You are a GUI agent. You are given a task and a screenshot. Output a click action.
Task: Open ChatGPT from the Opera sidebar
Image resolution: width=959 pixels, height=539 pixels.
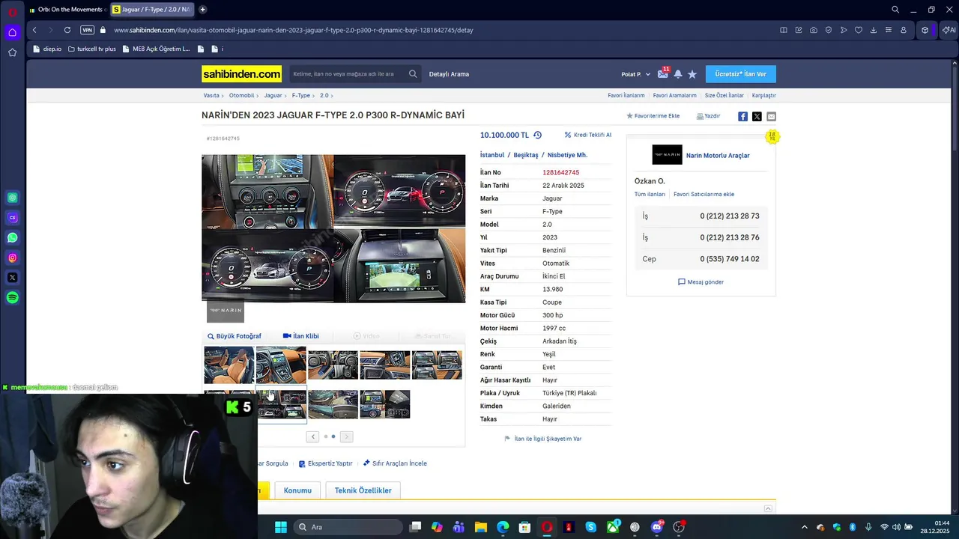click(x=12, y=198)
